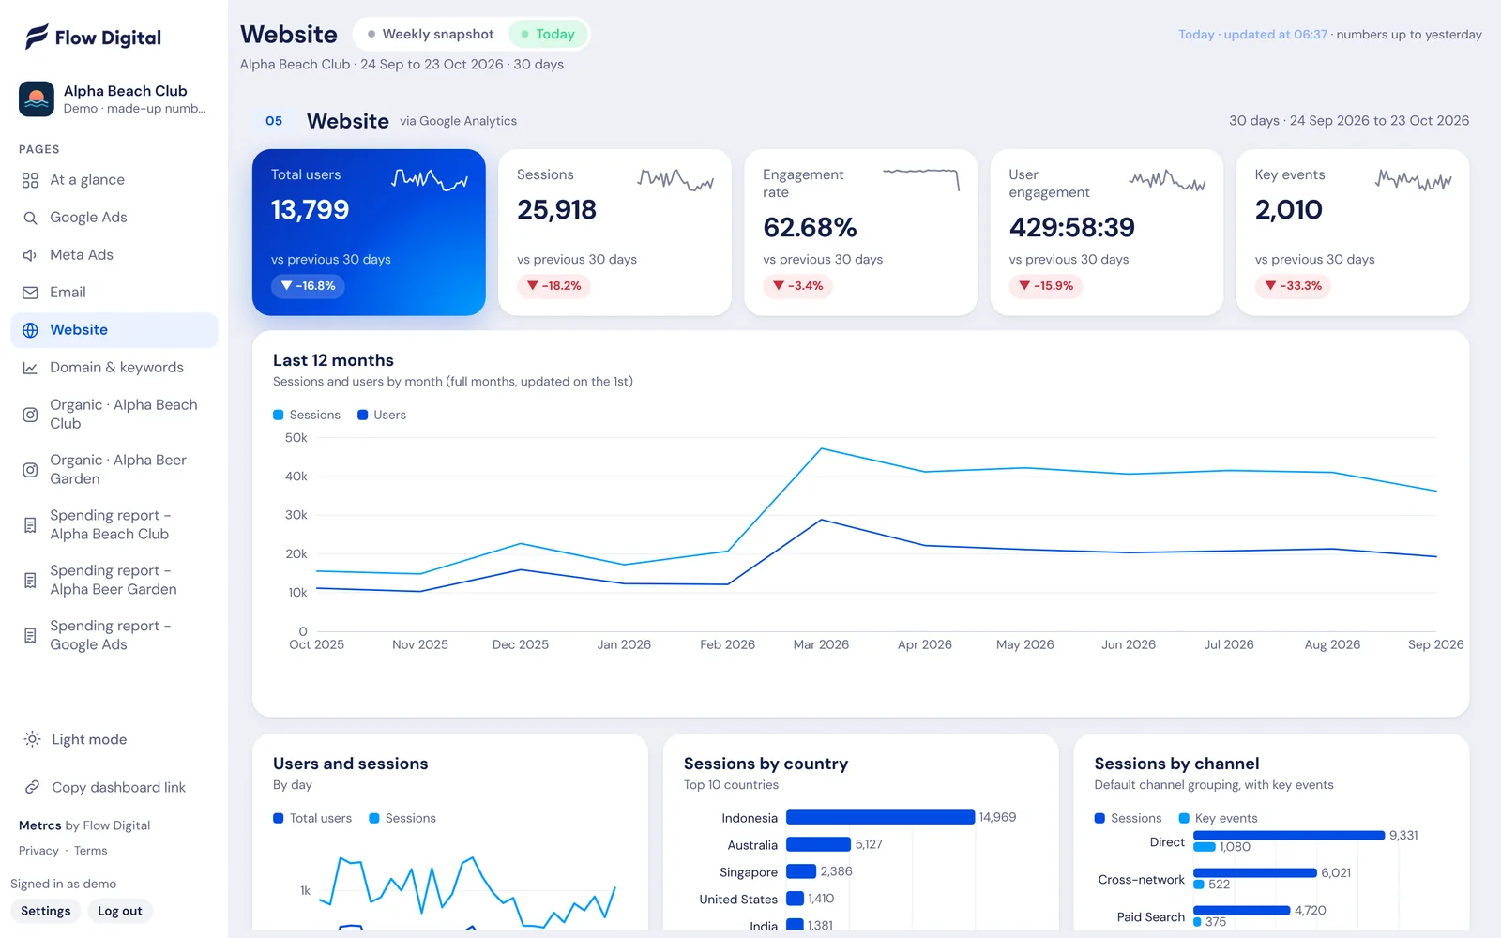Click the Google Ads magnifier icon
Viewport: 1501px width, 938px height.
[x=30, y=218]
